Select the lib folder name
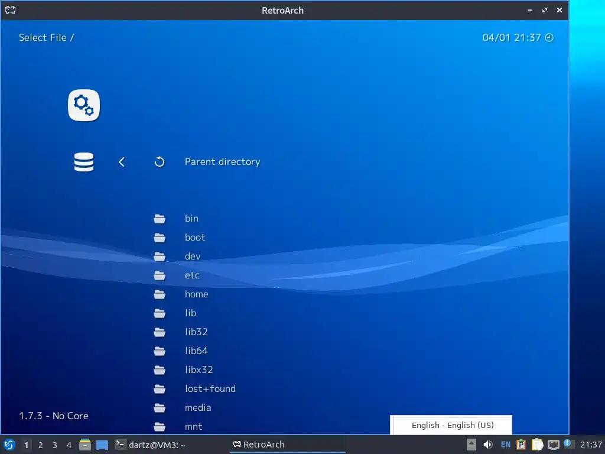Image resolution: width=605 pixels, height=454 pixels. point(190,313)
